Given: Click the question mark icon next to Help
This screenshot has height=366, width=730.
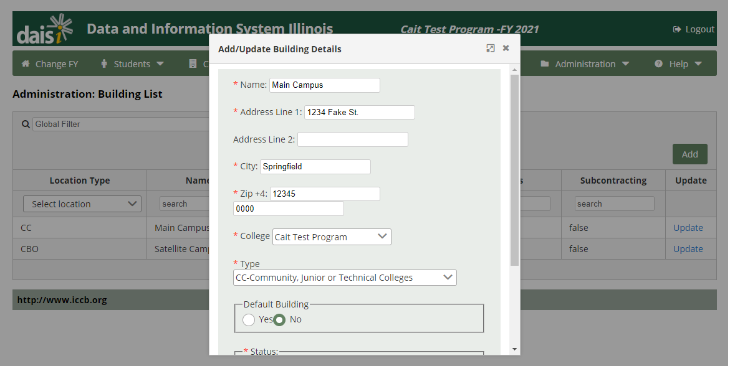Looking at the screenshot, I should (x=658, y=63).
